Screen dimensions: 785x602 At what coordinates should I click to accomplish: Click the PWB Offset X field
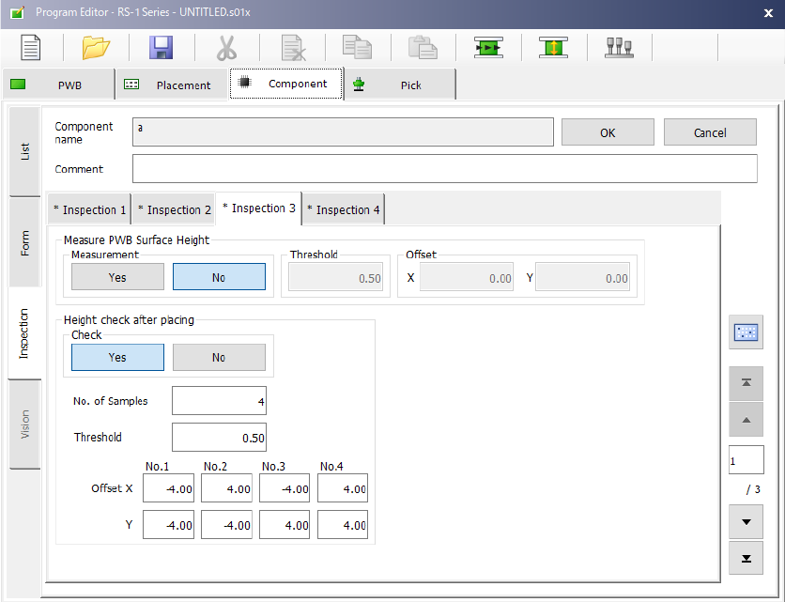coord(467,277)
